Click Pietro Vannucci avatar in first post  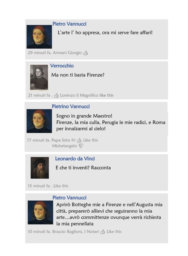pos(39,37)
